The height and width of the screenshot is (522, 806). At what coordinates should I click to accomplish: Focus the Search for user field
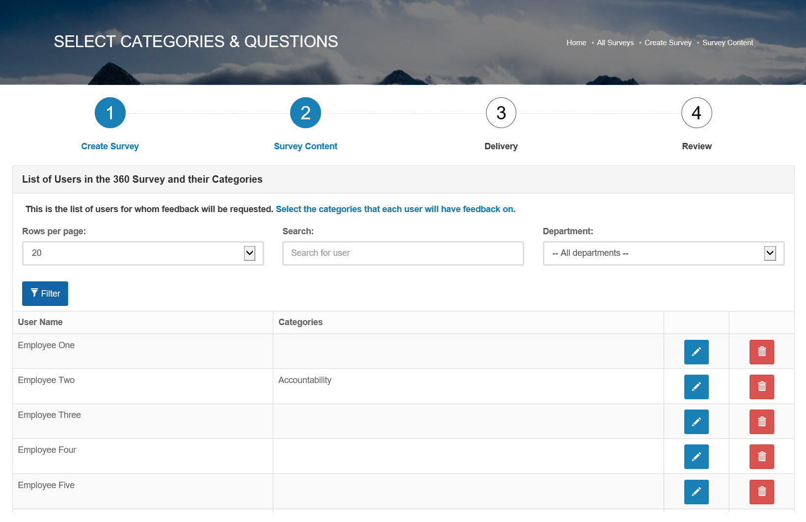click(403, 253)
